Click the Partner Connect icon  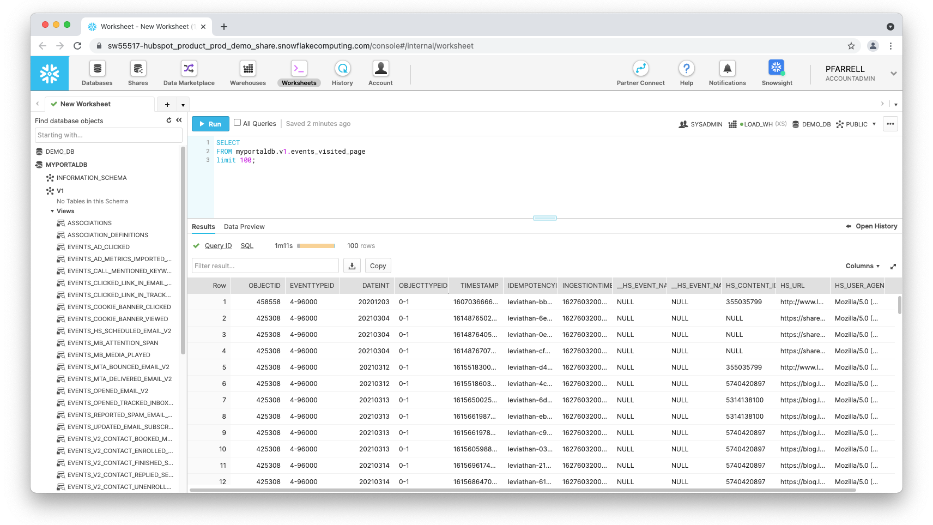640,73
